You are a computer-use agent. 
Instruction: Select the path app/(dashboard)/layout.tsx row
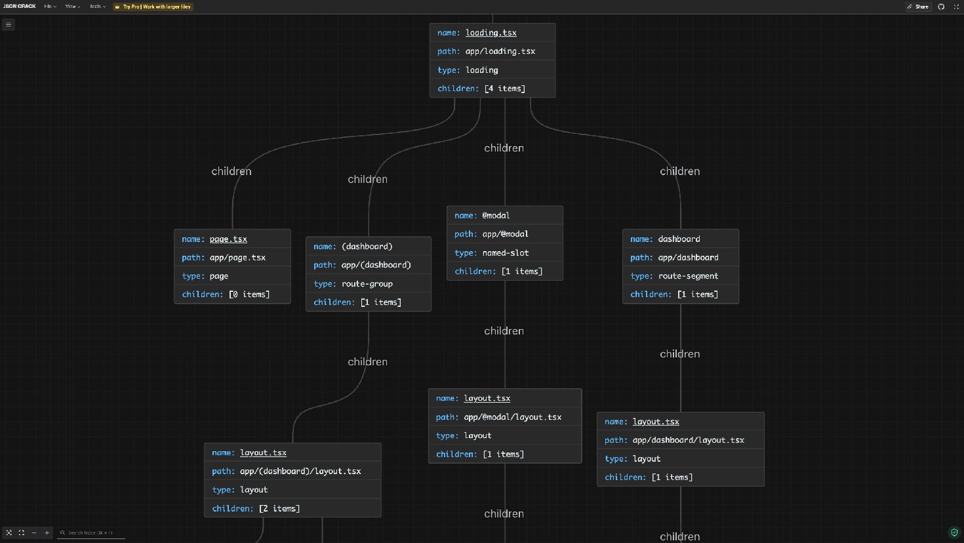pos(292,471)
